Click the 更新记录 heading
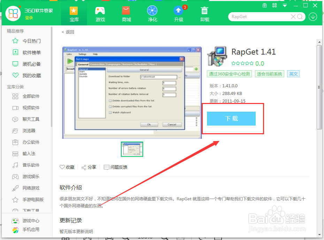 [x=71, y=221]
